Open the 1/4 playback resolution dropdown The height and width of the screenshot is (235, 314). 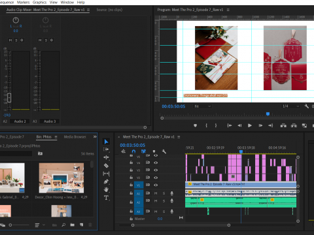point(290,106)
